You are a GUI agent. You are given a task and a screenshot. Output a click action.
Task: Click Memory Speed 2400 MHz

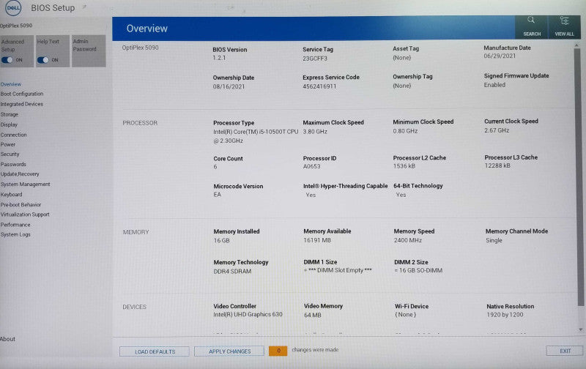(x=408, y=240)
